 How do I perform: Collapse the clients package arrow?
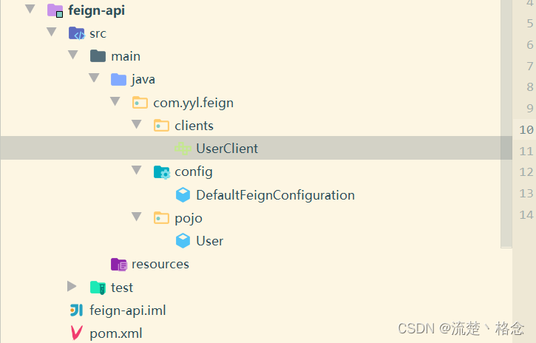137,124
